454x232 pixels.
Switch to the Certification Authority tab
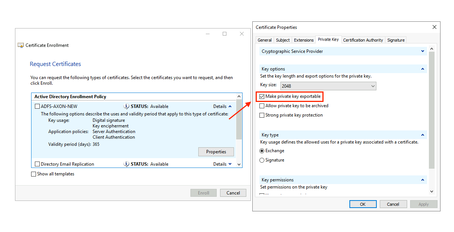[x=363, y=40]
